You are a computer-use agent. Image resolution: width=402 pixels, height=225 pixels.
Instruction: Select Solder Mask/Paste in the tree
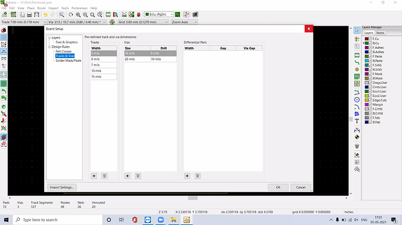[68, 60]
